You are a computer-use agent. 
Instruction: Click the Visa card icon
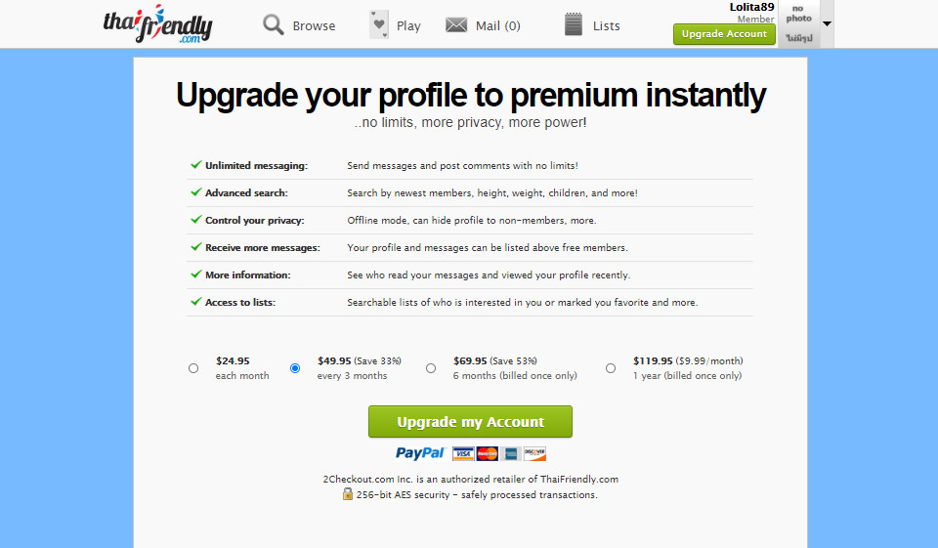(x=463, y=453)
